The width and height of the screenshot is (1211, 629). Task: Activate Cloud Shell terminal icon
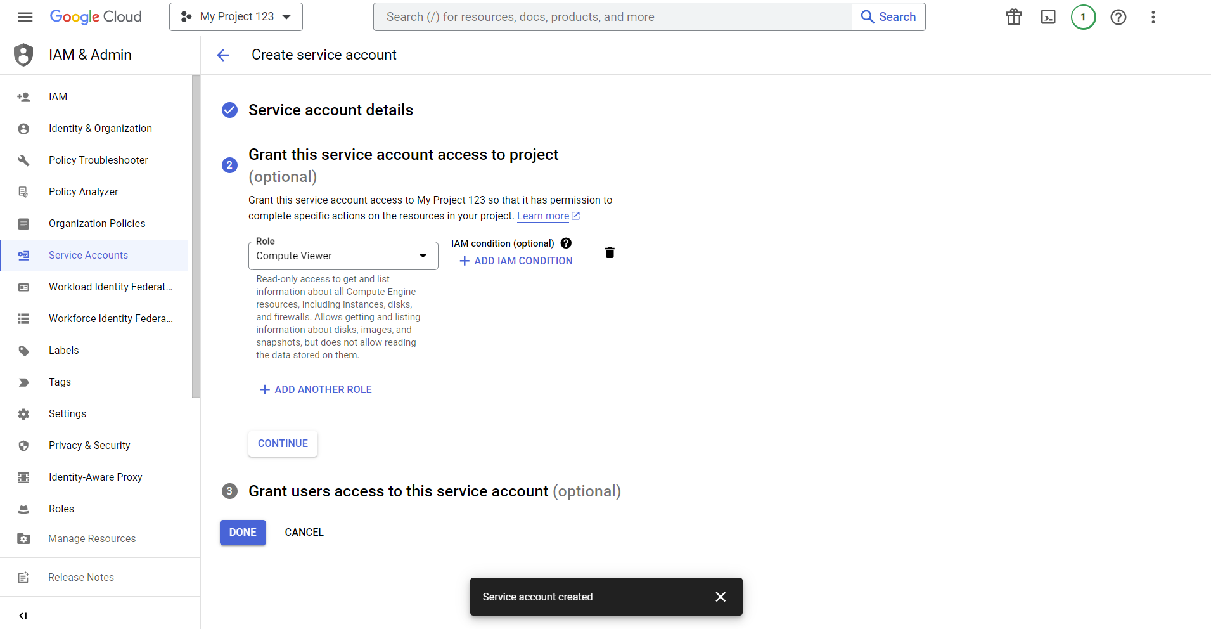point(1049,17)
